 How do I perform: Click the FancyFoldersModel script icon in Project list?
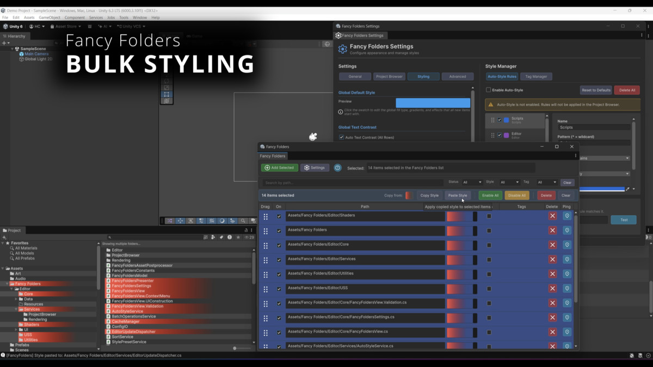click(x=108, y=276)
